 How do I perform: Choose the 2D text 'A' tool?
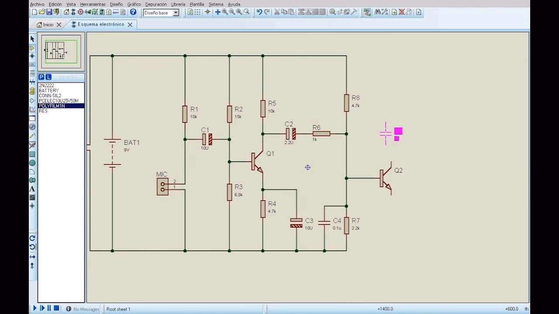click(32, 189)
